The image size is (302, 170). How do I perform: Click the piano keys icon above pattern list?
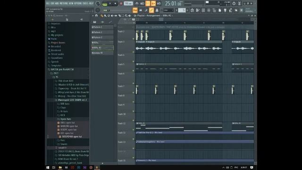[x=94, y=22]
